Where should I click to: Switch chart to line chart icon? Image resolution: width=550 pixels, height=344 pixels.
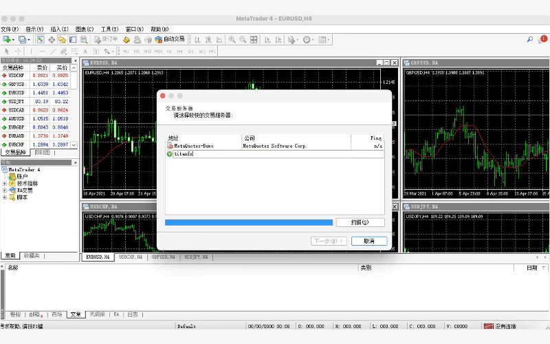219,40
